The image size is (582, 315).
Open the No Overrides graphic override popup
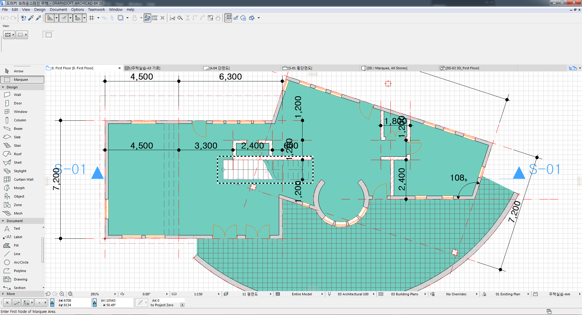[x=477, y=294]
